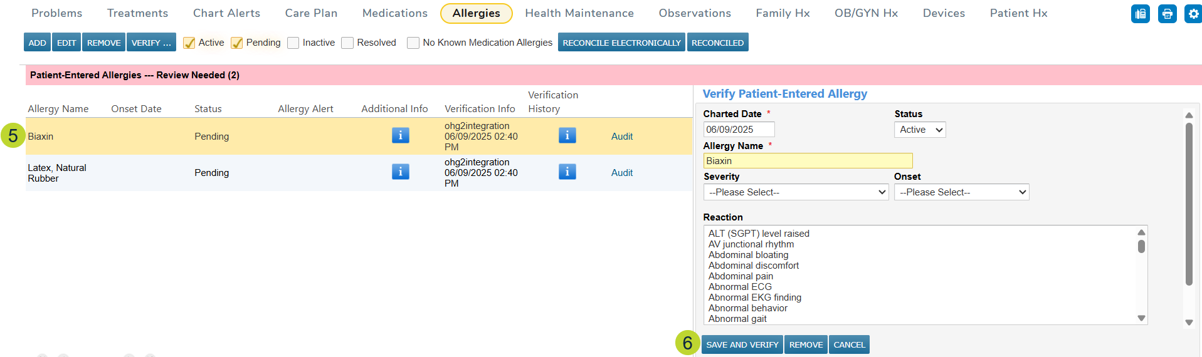
Task: Click the Save and Verify button
Action: point(742,344)
